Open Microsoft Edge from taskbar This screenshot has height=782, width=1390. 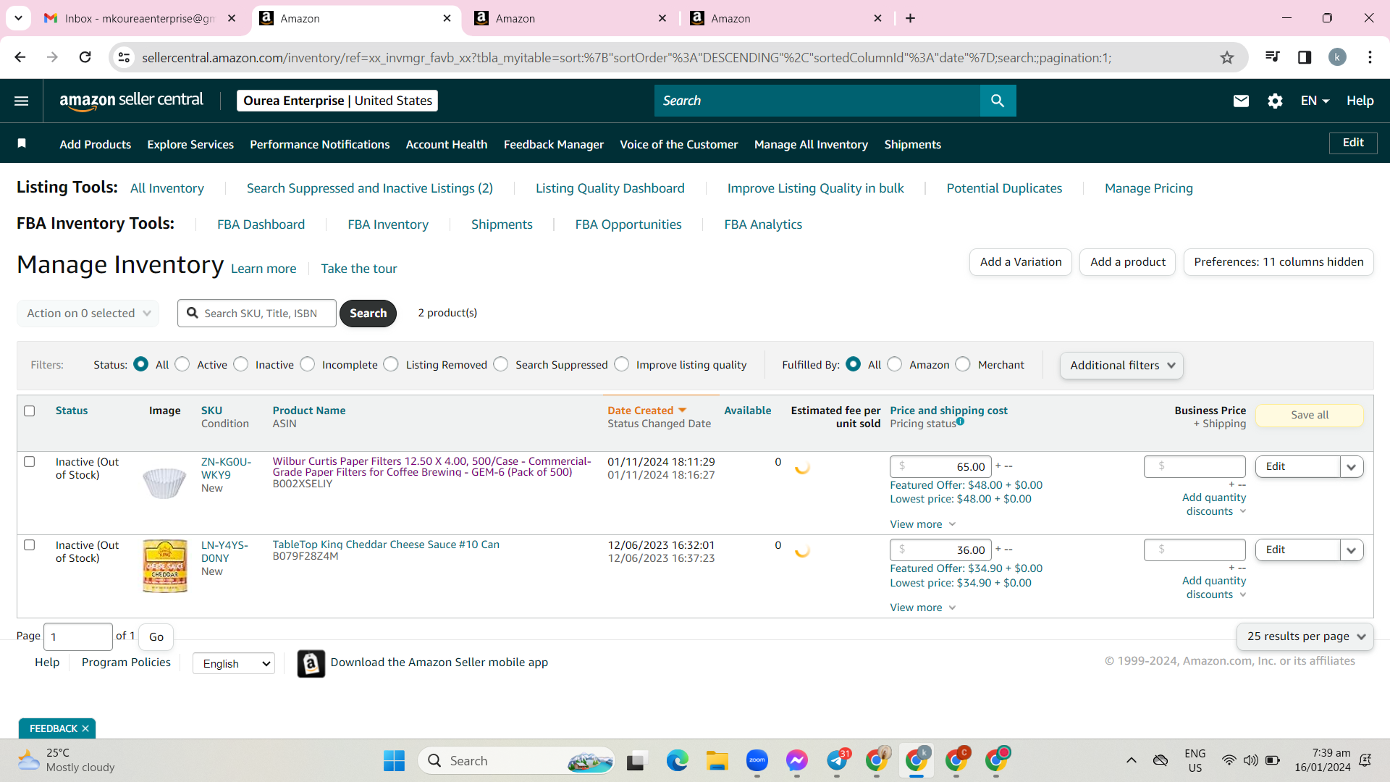(677, 760)
